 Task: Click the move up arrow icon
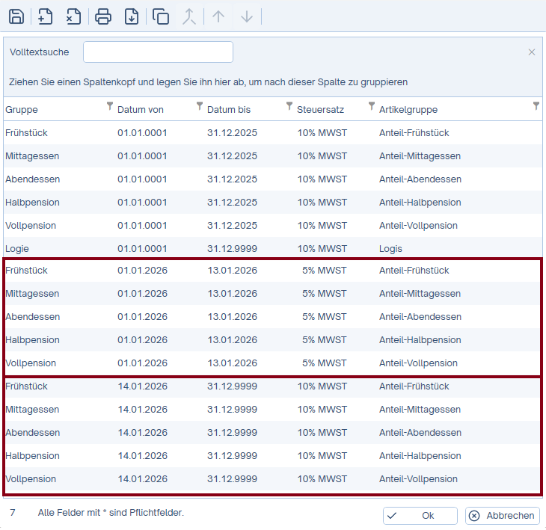click(x=218, y=16)
